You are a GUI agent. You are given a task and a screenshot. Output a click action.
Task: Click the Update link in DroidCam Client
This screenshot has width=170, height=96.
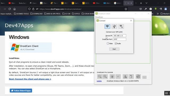pyautogui.click(x=99, y=81)
